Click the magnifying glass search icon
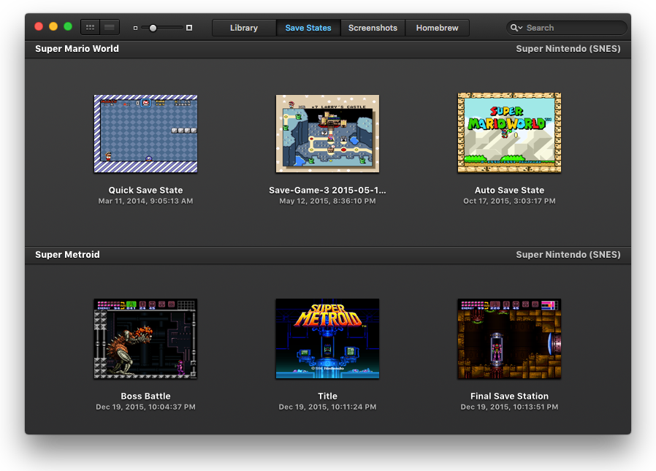This screenshot has width=656, height=471. click(x=516, y=28)
